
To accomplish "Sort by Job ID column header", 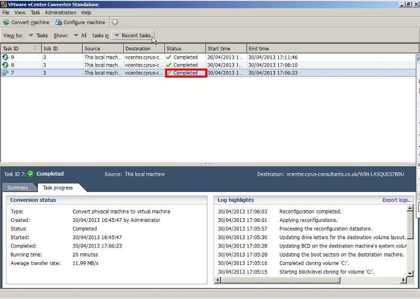I will 62,48.
